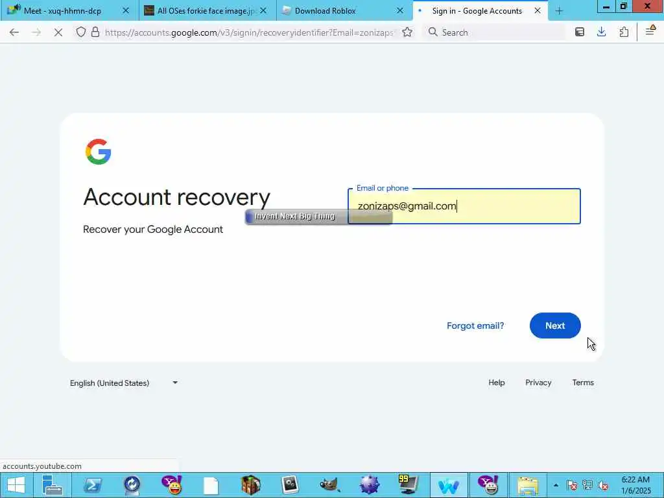Open the Privacy link
Viewport: 664px width, 498px height.
(538, 383)
